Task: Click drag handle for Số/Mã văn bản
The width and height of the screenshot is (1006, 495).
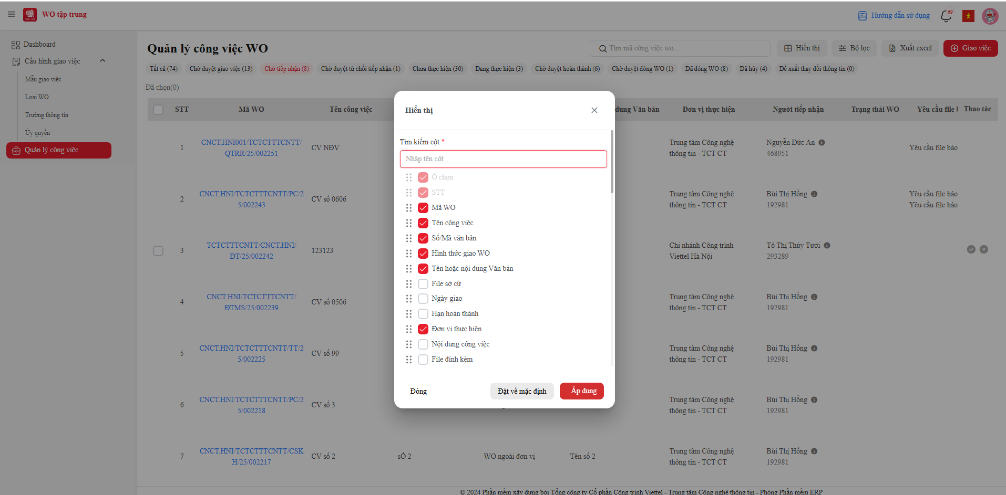Action: pyautogui.click(x=409, y=238)
